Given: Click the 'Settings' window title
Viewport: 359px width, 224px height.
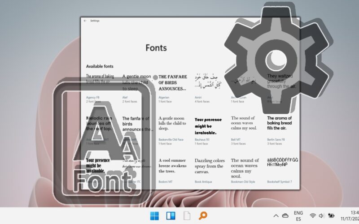Looking at the screenshot, I should [x=95, y=21].
